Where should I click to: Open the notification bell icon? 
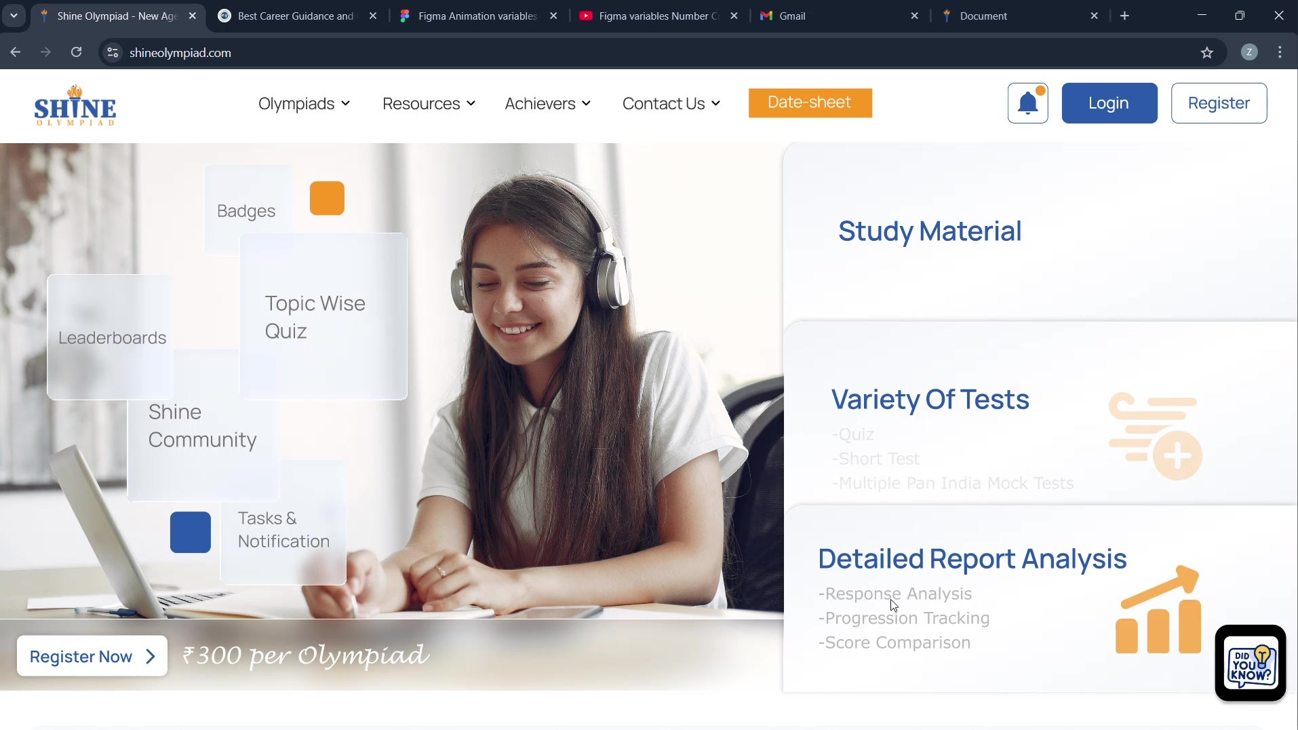pos(1027,103)
